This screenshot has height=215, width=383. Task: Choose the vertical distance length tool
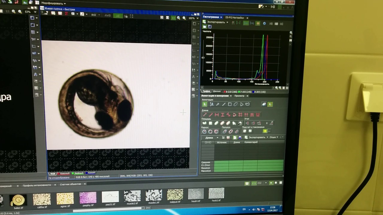223,115
